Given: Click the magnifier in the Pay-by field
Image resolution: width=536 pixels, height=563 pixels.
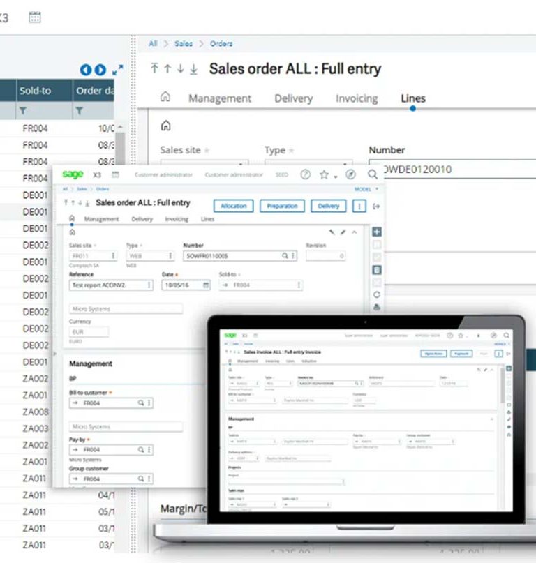Looking at the screenshot, I should (141, 449).
